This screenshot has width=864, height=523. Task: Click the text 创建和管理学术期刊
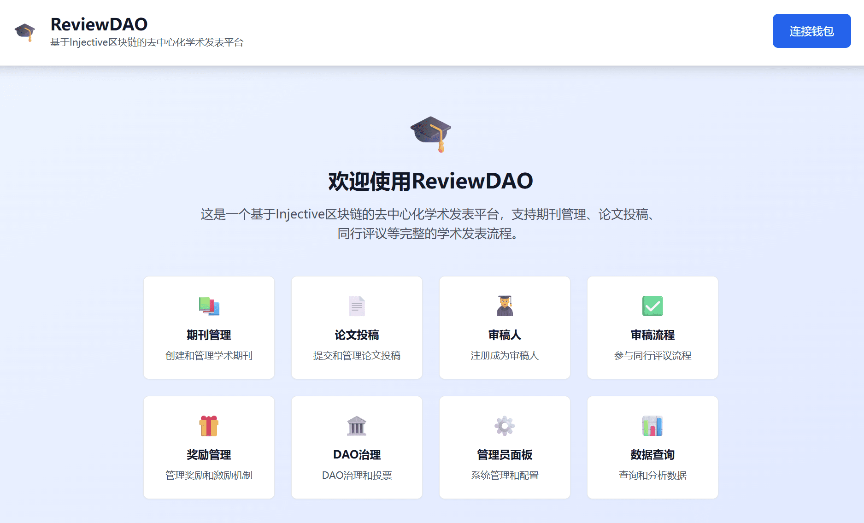pyautogui.click(x=209, y=356)
